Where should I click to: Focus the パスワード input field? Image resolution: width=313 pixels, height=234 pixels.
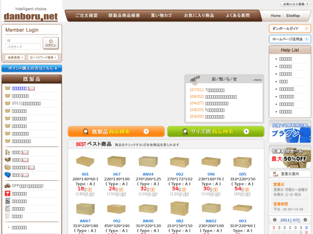click(23, 47)
